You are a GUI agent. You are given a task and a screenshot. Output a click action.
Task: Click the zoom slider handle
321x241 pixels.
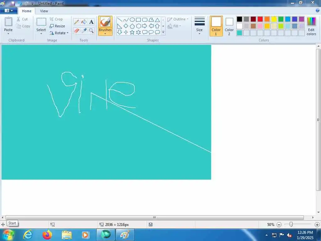pyautogui.click(x=291, y=225)
